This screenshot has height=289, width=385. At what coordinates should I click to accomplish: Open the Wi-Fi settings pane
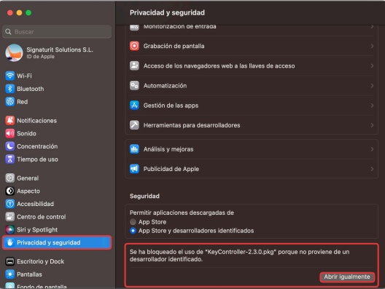click(57, 76)
